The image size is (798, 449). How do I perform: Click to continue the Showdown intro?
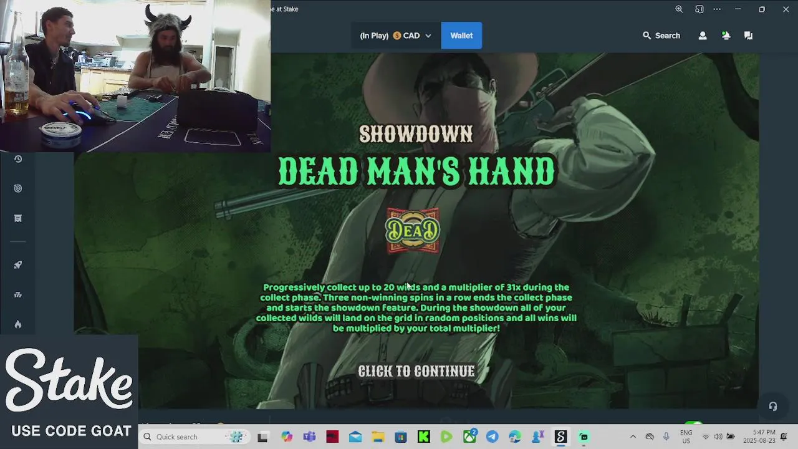point(416,372)
